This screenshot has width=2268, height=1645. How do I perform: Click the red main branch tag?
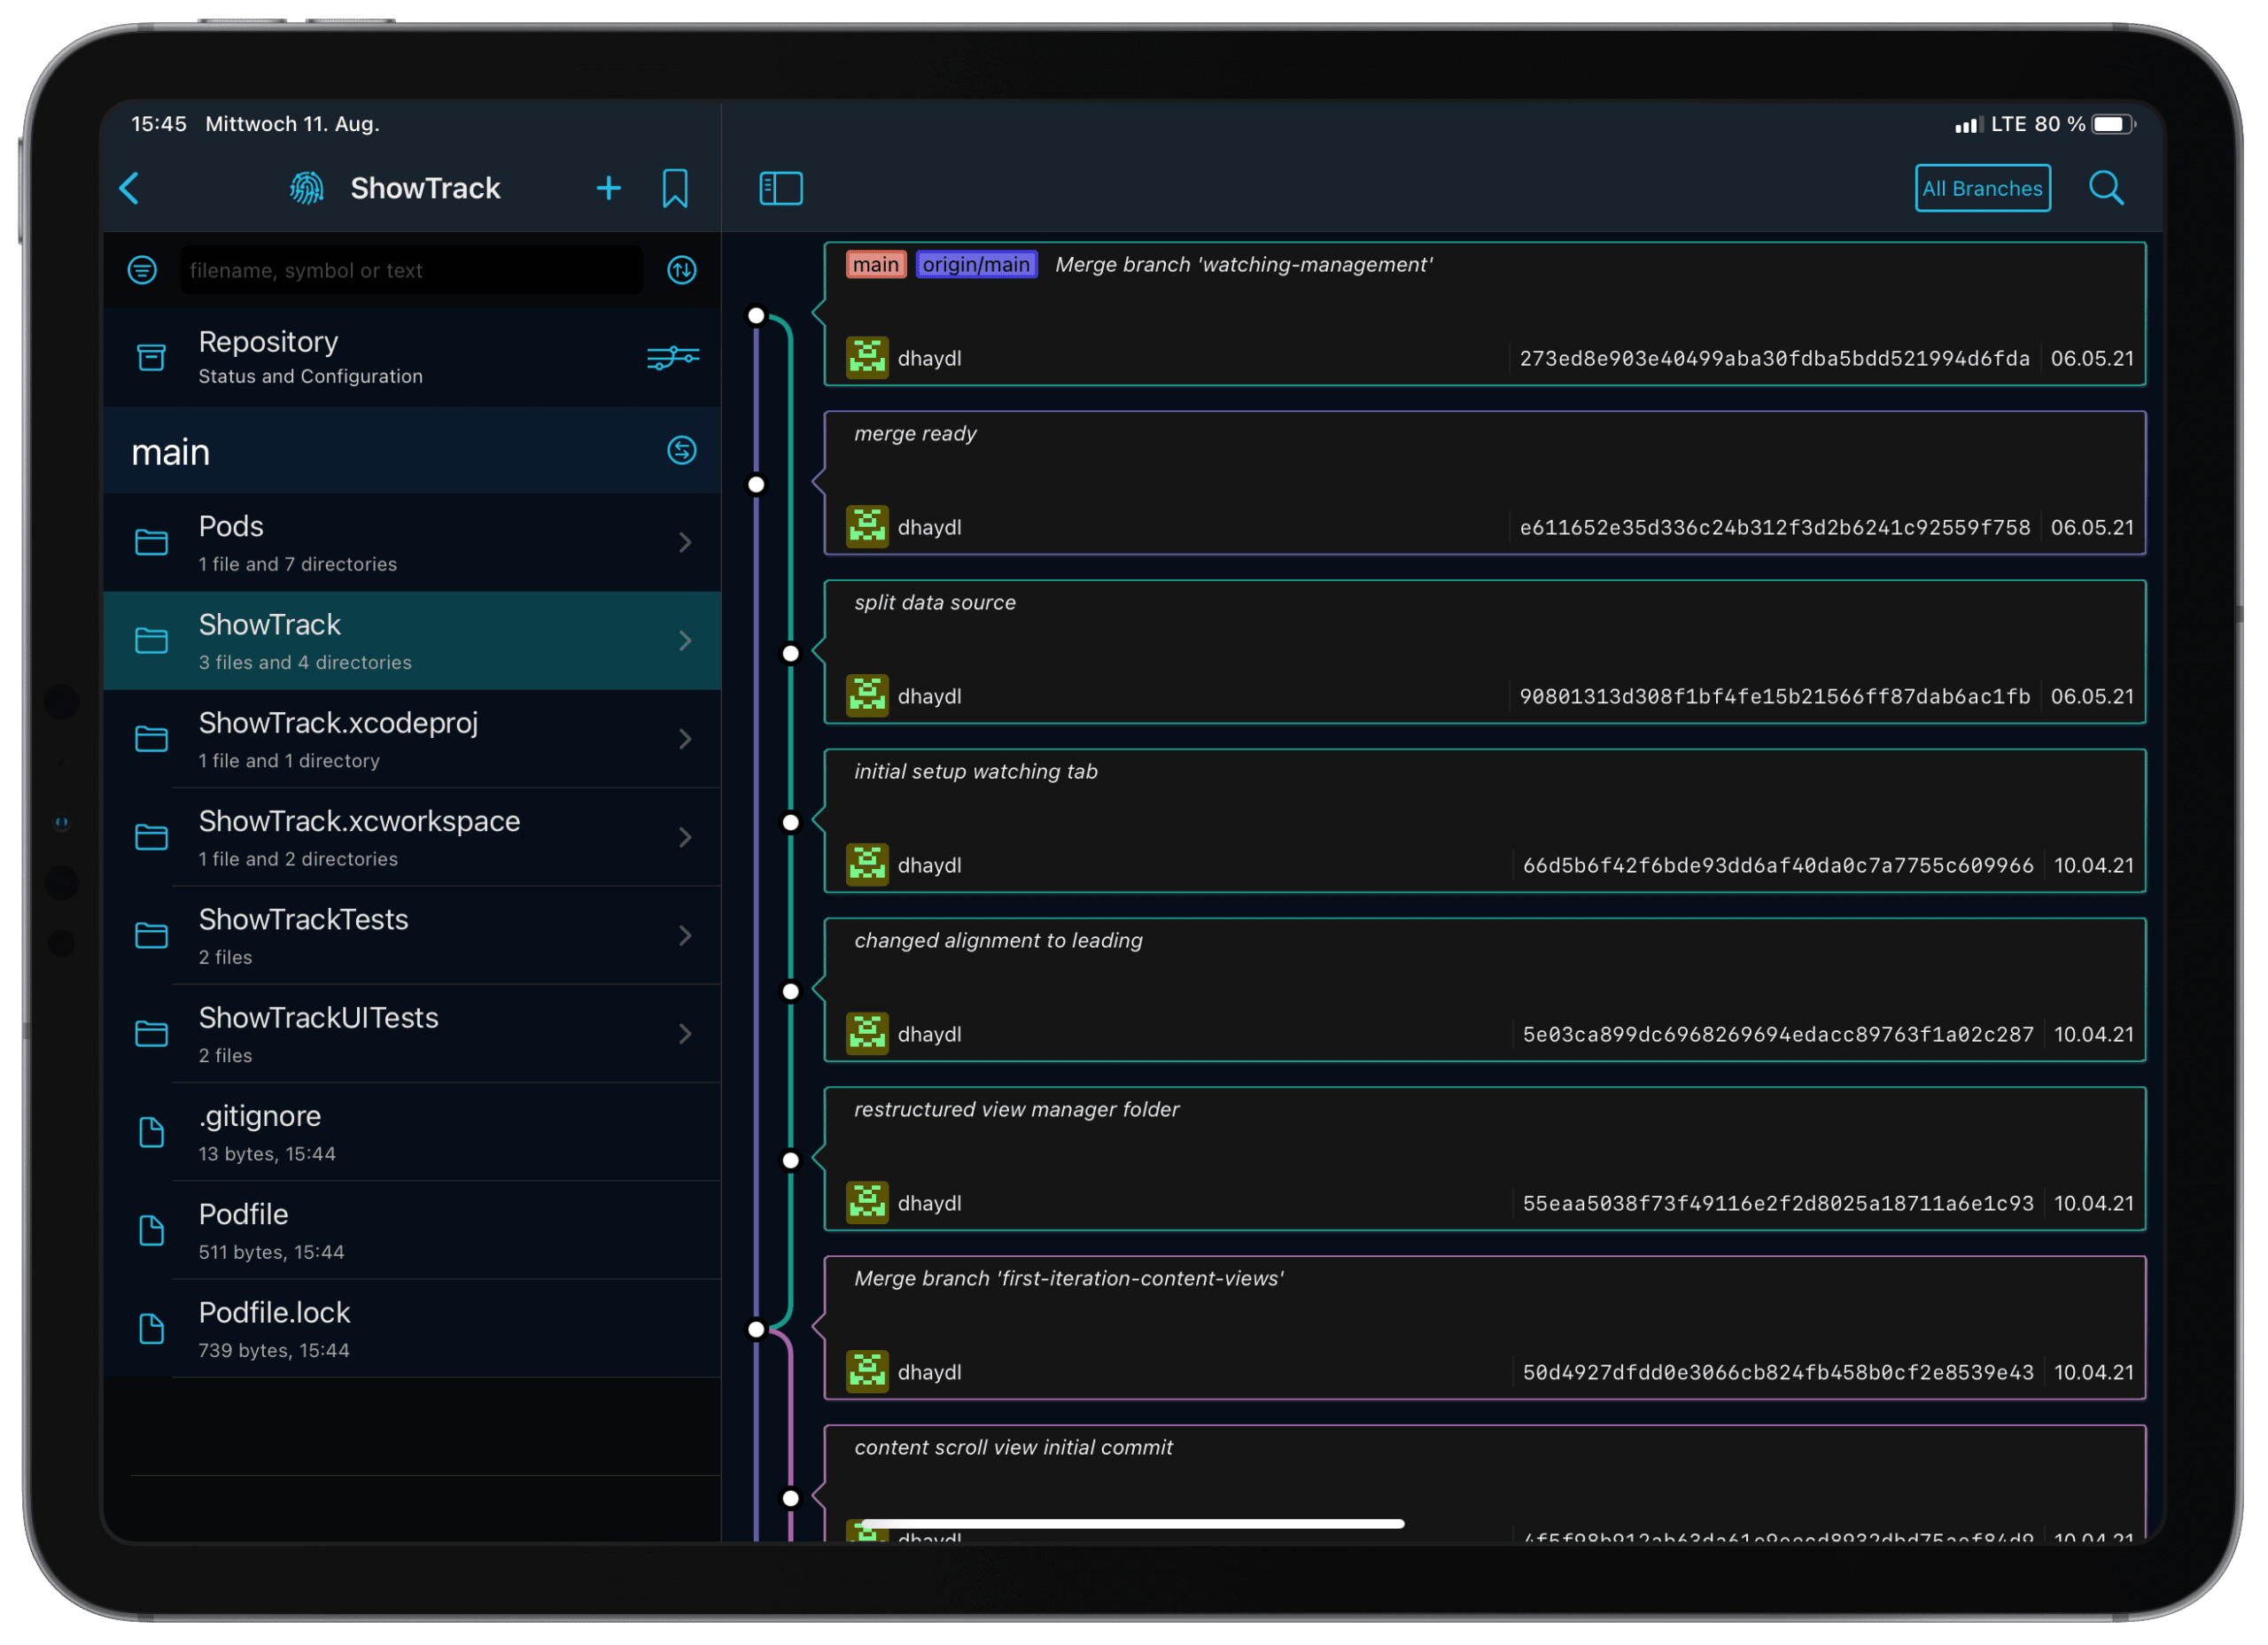point(875,265)
